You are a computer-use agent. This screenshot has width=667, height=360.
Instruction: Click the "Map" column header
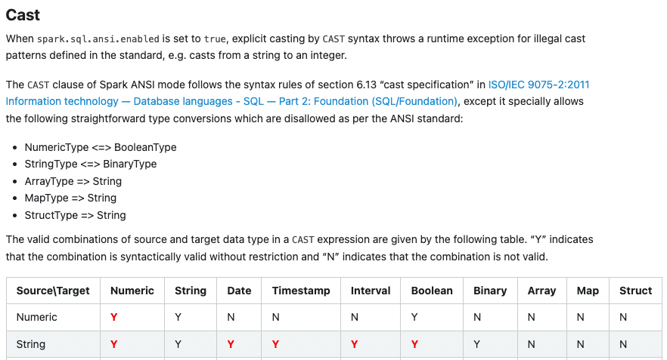[588, 291]
